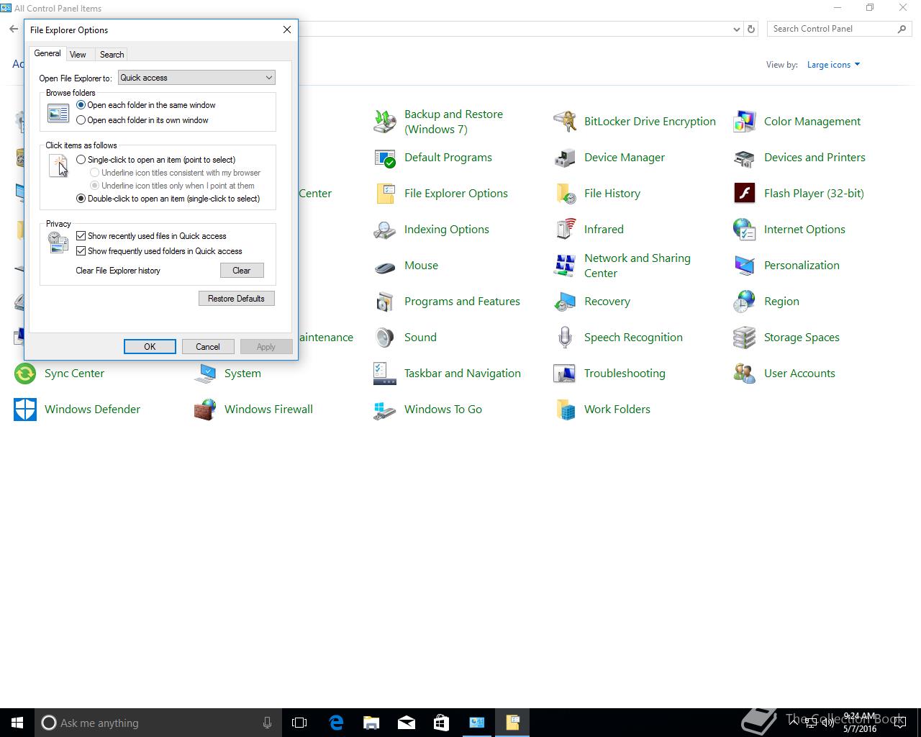The height and width of the screenshot is (737, 921).
Task: Confirm the dialog with OK
Action: (150, 347)
